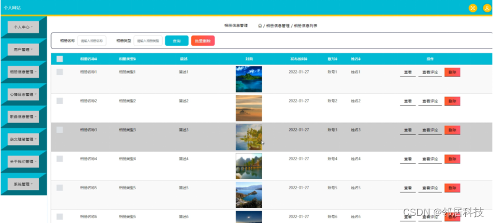The image size is (493, 223).
Task: Click the 个人网站 site title
Action: pyautogui.click(x=12, y=8)
